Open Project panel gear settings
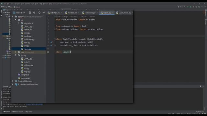 coord(39,13)
